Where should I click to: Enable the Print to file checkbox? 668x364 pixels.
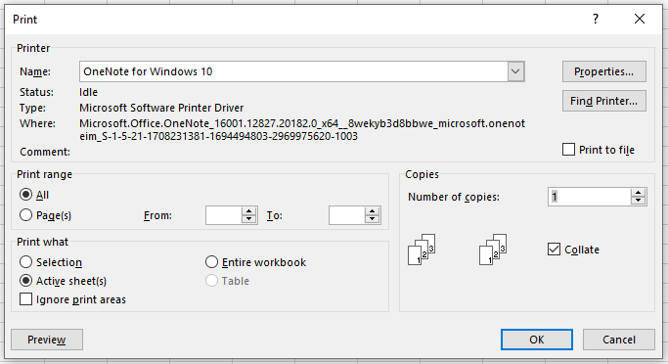pos(568,150)
